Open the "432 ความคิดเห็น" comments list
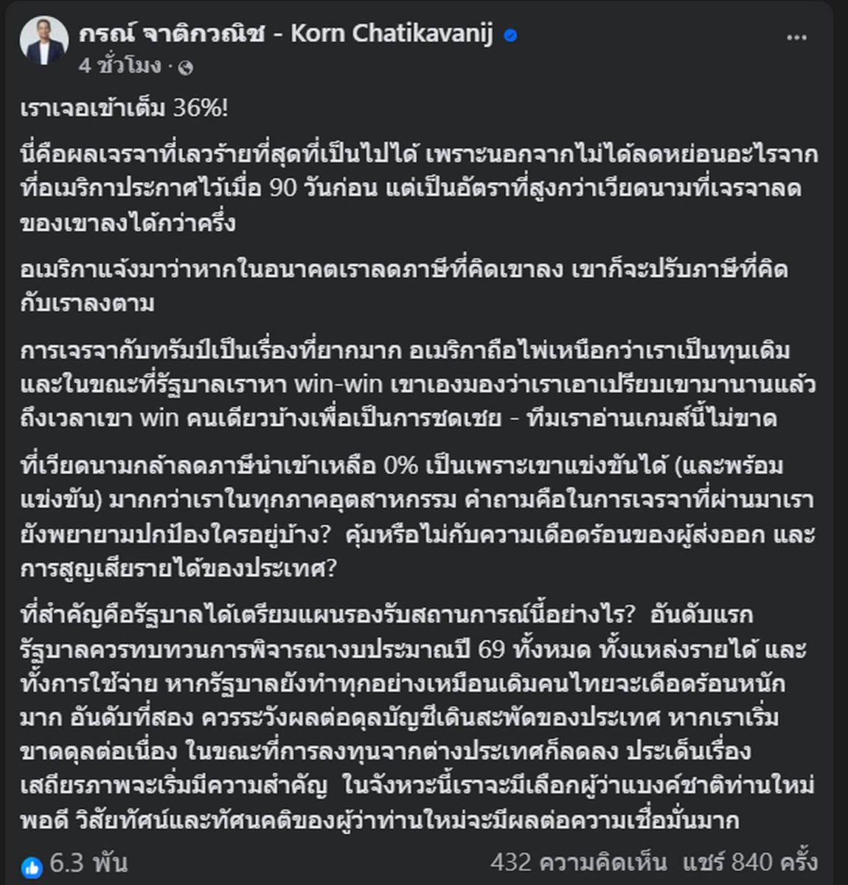The image size is (848, 885). tap(578, 862)
